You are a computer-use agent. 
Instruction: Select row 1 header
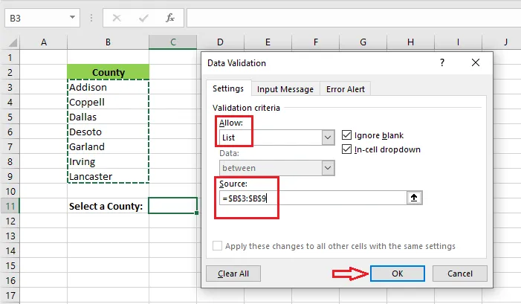[x=10, y=57]
